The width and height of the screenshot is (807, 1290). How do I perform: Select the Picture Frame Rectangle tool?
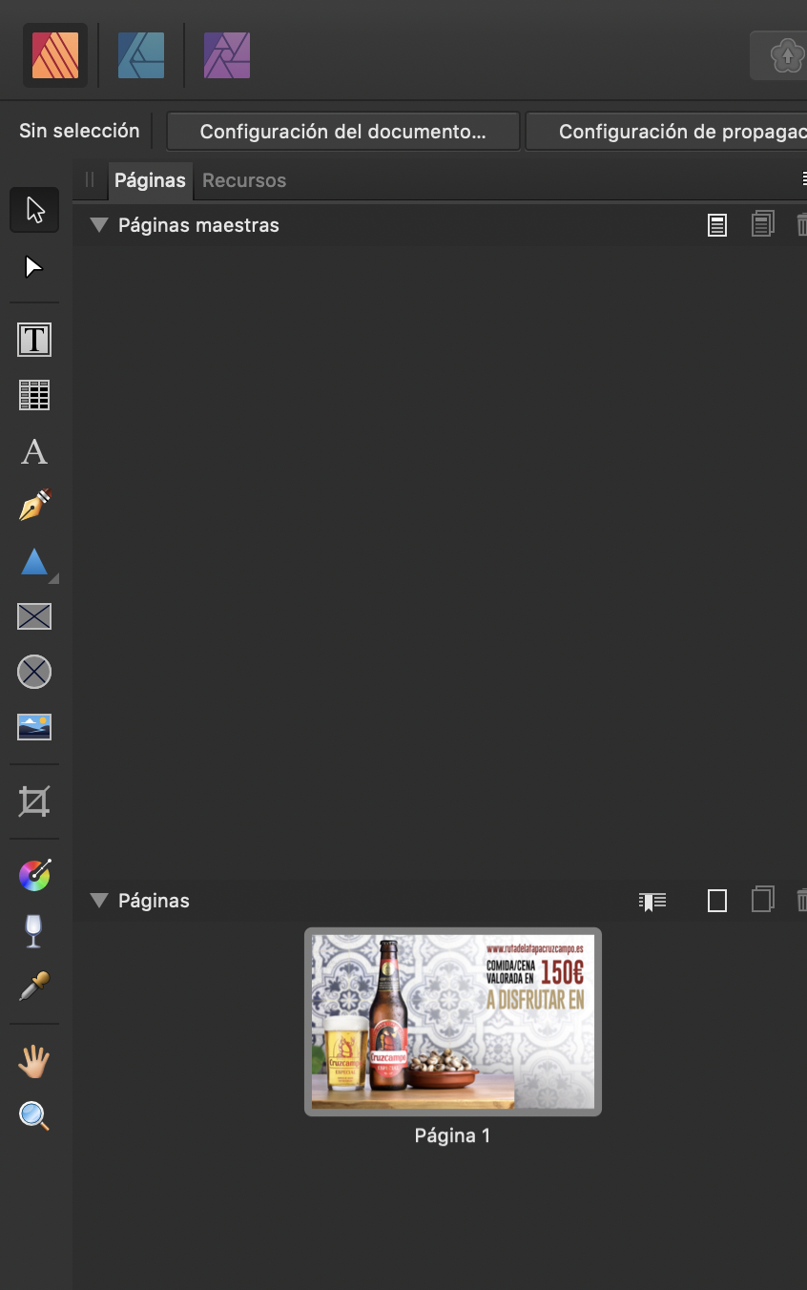(x=34, y=616)
